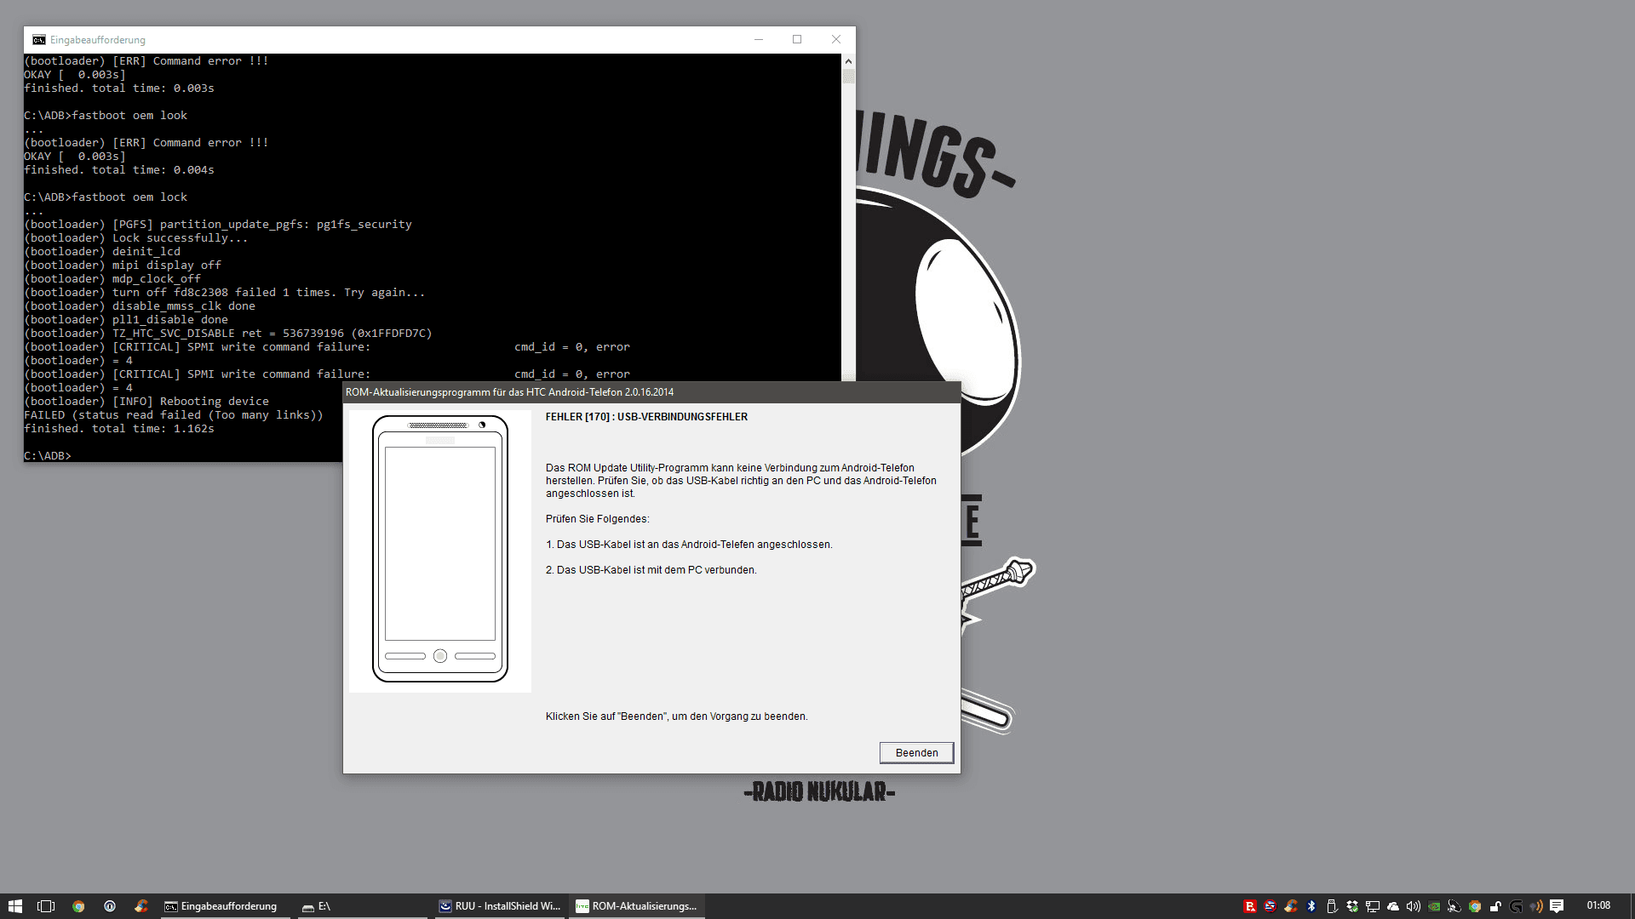Viewport: 1635px width, 919px height.
Task: Open Task View from the taskbar
Action: tap(47, 906)
